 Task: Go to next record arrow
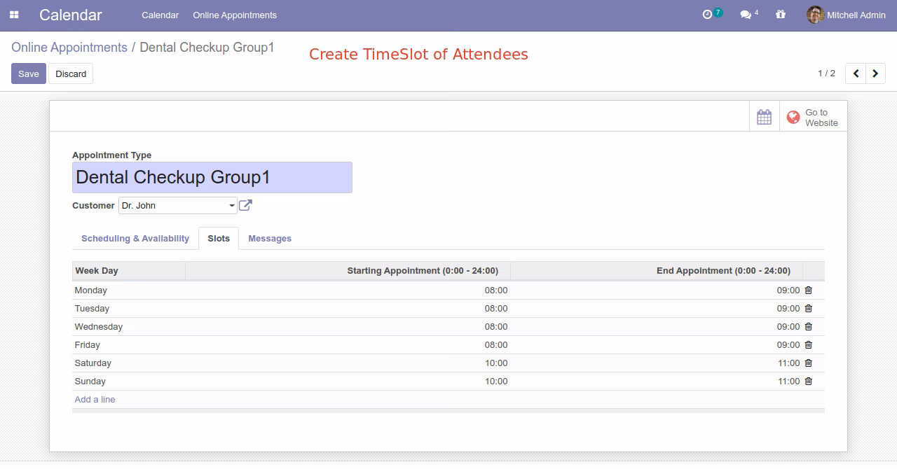(876, 73)
